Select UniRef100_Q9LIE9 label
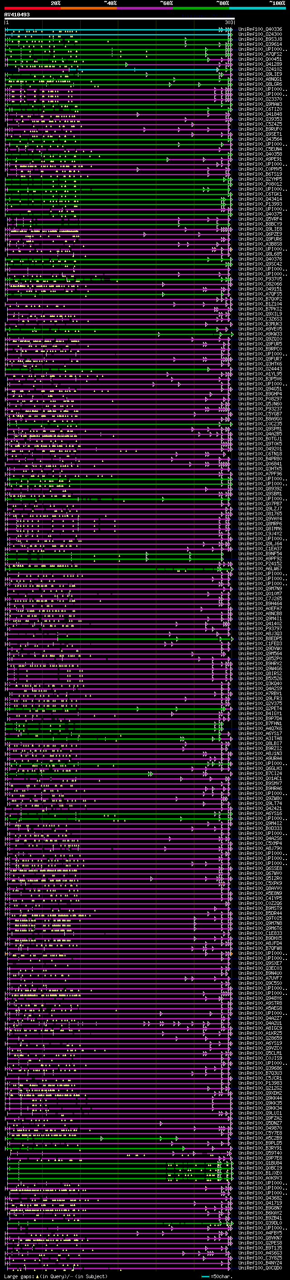This screenshot has width=290, height=1280. coord(260,74)
